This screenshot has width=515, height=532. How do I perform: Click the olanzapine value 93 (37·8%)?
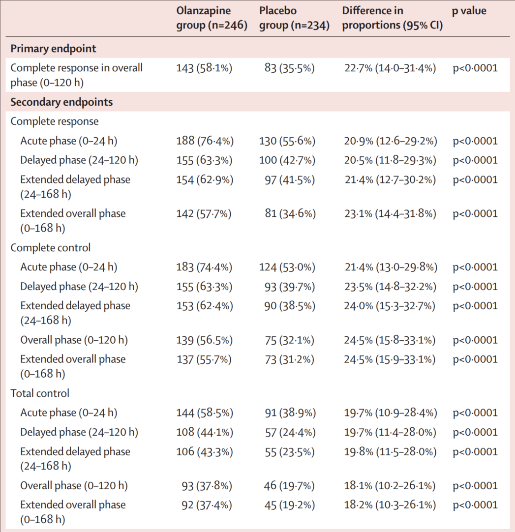(x=207, y=486)
